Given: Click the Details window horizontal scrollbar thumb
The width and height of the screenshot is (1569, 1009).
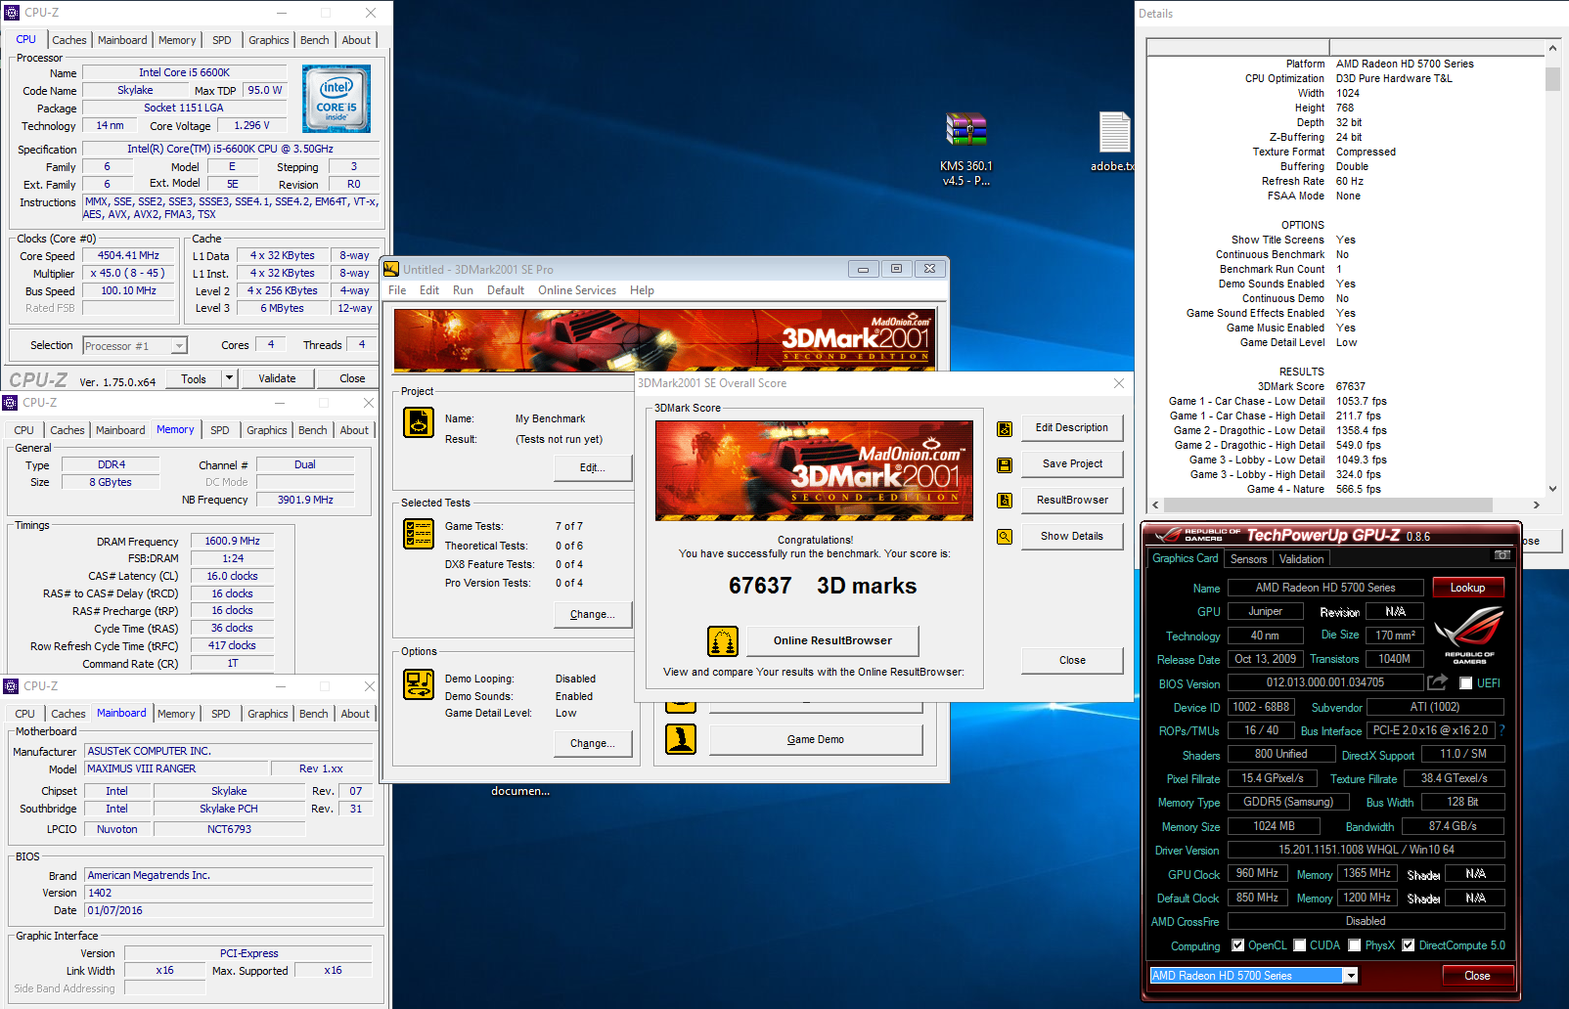Looking at the screenshot, I should pos(1327,505).
